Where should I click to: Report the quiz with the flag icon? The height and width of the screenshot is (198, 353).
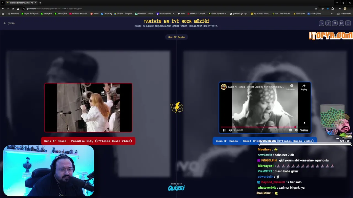341,23
